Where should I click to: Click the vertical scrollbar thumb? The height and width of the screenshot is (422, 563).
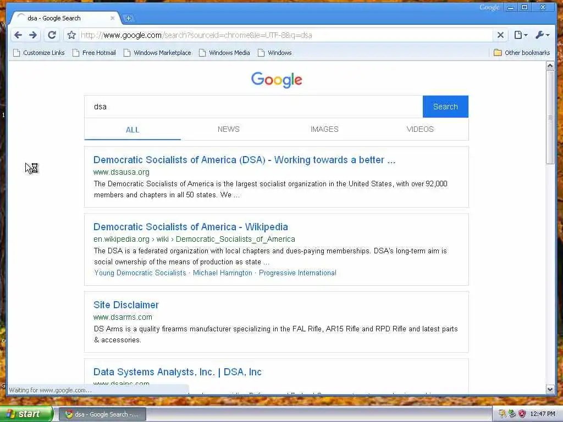click(550, 118)
